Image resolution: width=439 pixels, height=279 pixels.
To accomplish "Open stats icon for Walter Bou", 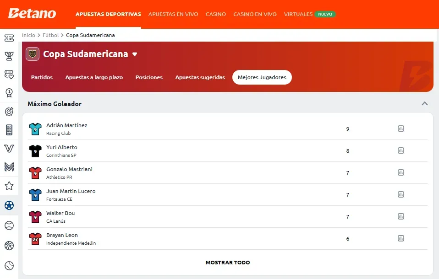I will (401, 216).
